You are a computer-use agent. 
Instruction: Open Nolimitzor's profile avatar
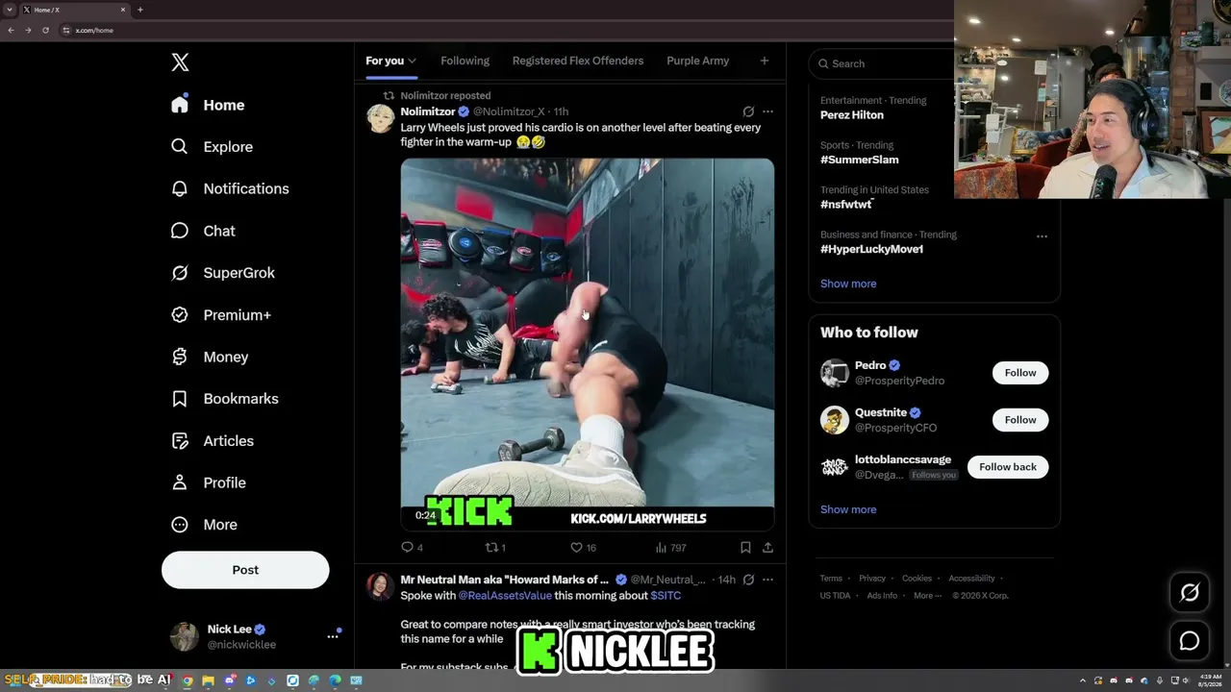click(x=380, y=118)
